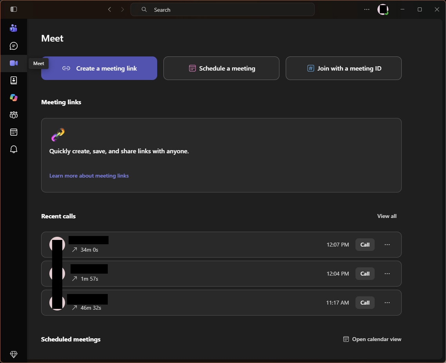Click the 12:07 PM timestamp
The image size is (446, 363).
337,245
